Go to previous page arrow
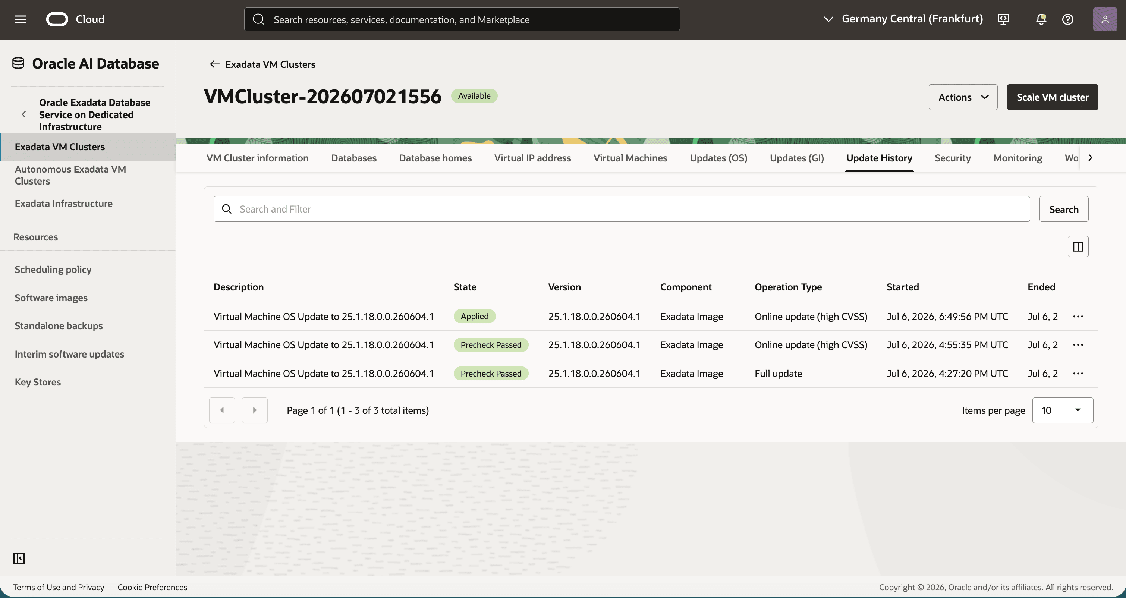This screenshot has width=1126, height=598. [222, 410]
